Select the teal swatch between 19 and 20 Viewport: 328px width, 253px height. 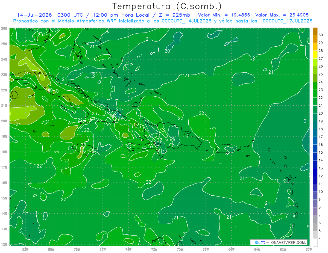(315, 117)
